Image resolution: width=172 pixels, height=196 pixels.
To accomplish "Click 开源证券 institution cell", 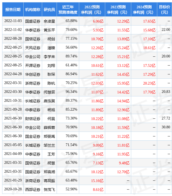I will (x=33, y=66).
